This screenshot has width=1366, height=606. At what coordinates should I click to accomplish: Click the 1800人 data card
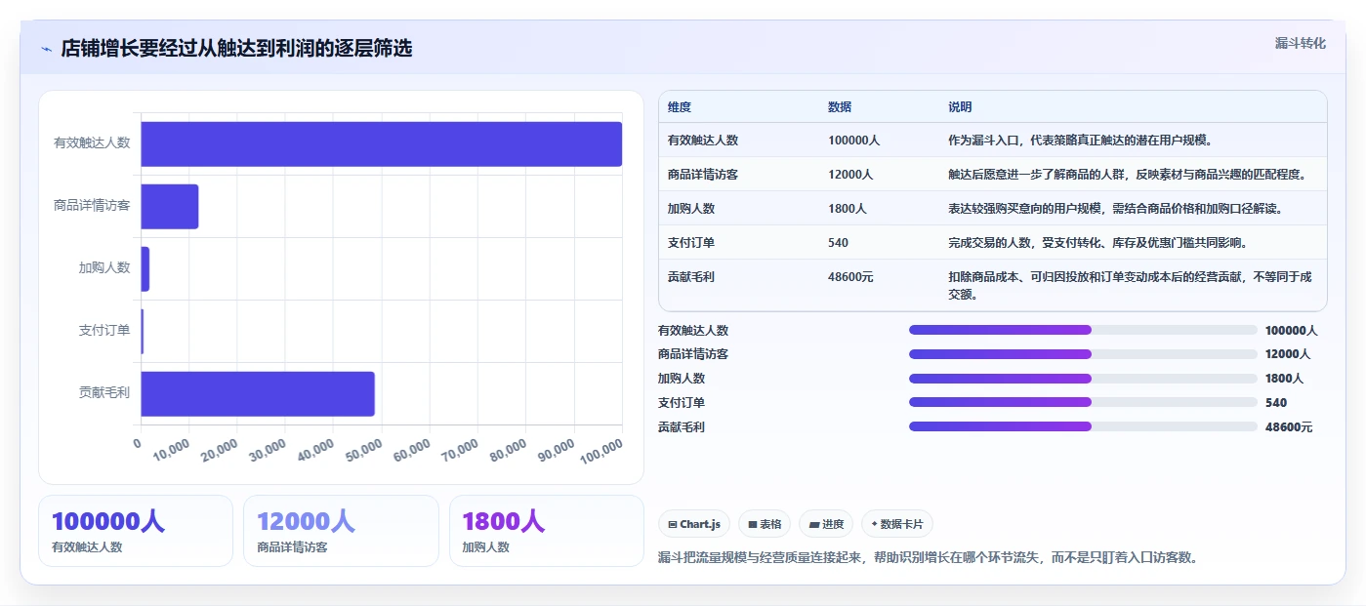[x=547, y=531]
